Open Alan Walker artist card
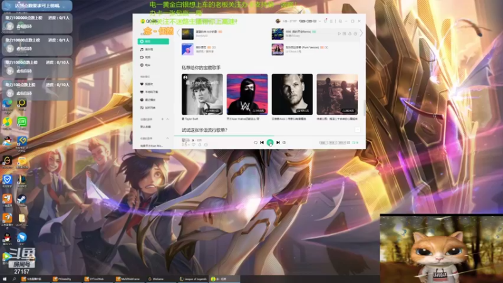 pyautogui.click(x=247, y=94)
